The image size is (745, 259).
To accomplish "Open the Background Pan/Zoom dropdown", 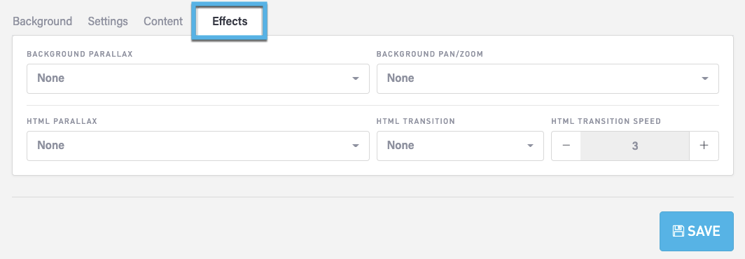I will pos(548,78).
